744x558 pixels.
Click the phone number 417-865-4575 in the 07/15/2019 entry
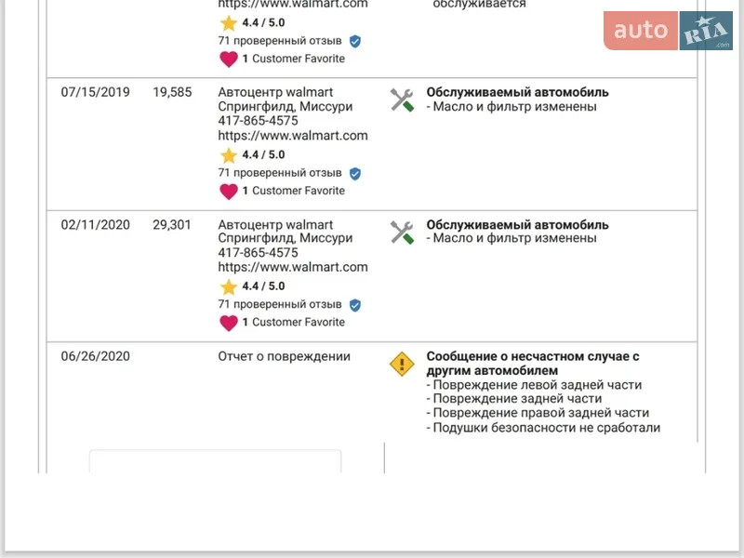[x=258, y=121]
